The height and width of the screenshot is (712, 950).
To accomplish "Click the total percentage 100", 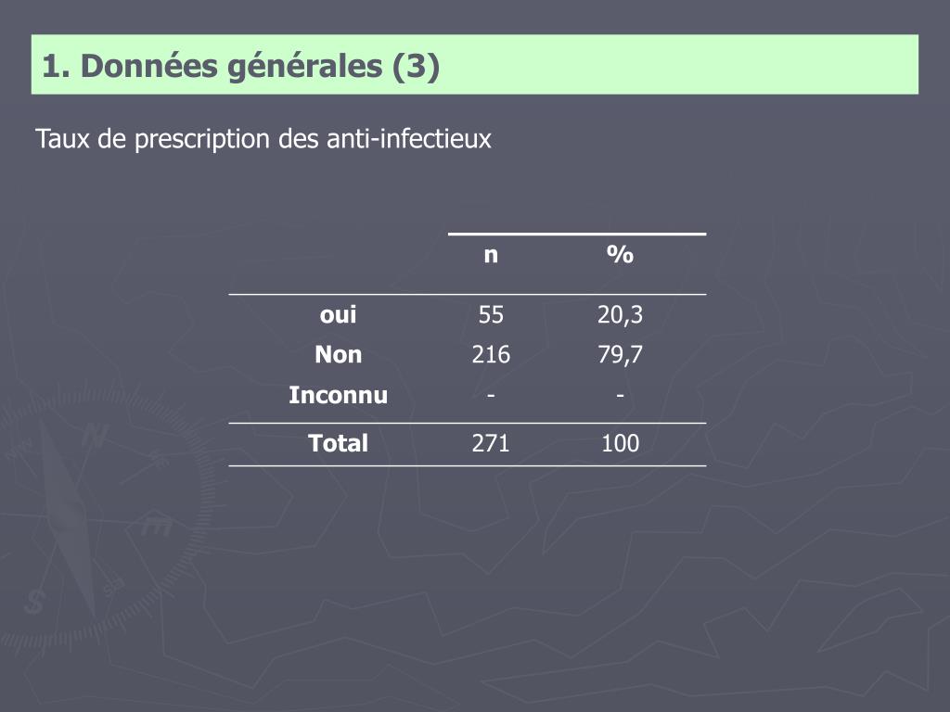I will tap(620, 443).
